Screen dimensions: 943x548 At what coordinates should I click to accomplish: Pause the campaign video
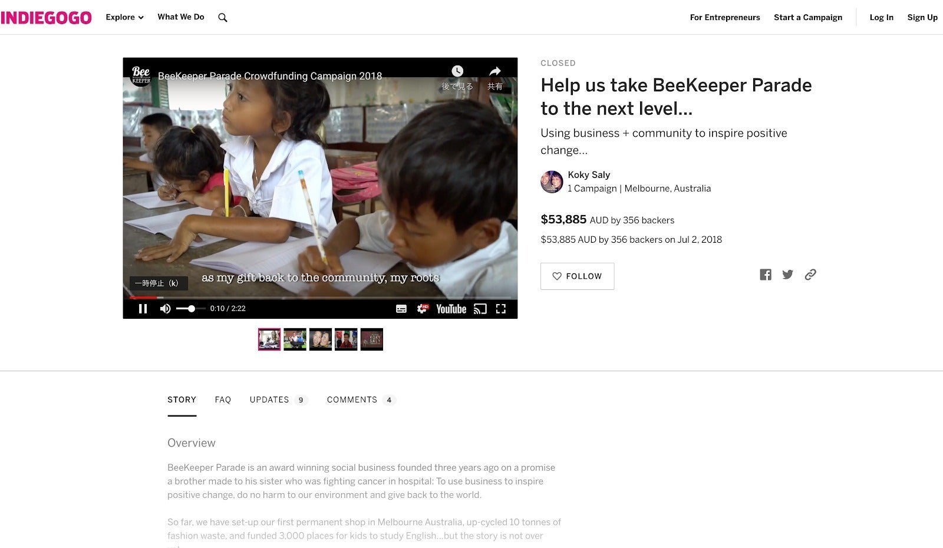click(x=143, y=309)
